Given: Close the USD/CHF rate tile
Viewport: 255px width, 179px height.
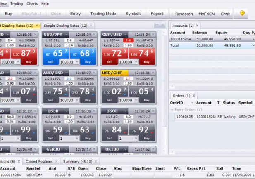Looking at the screenshot, I should tap(153, 73).
